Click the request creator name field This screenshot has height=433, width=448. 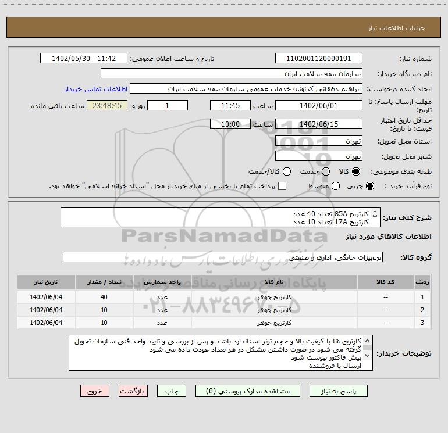(246, 88)
